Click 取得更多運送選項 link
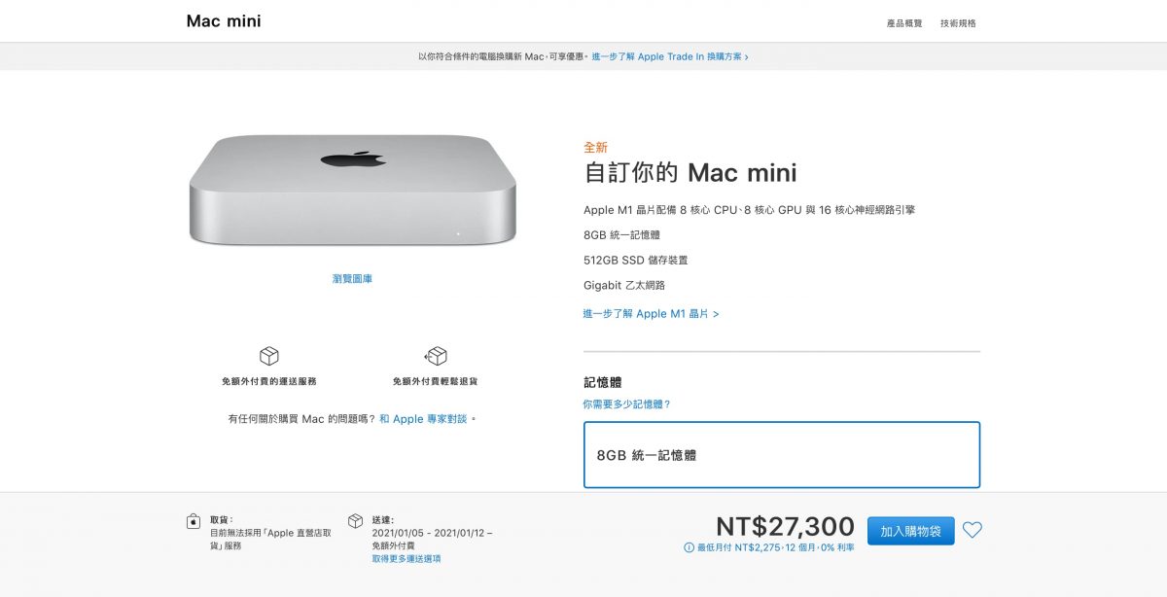The image size is (1167, 597). [406, 559]
